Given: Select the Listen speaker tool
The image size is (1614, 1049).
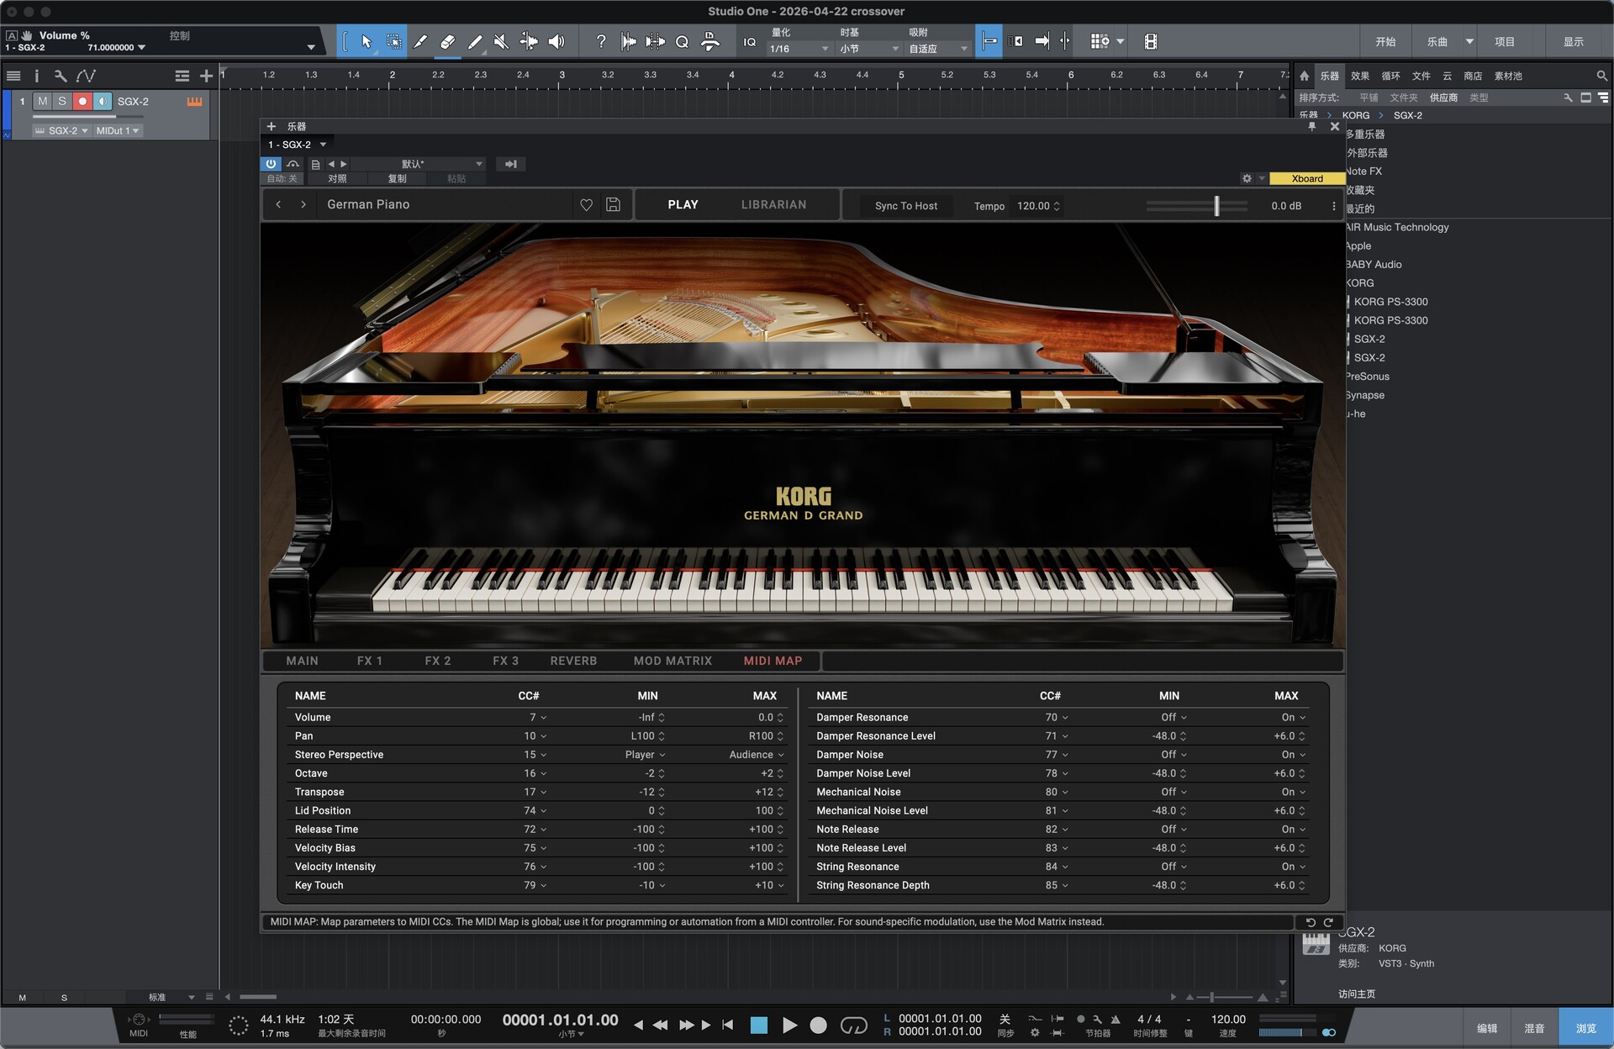Looking at the screenshot, I should tap(556, 41).
